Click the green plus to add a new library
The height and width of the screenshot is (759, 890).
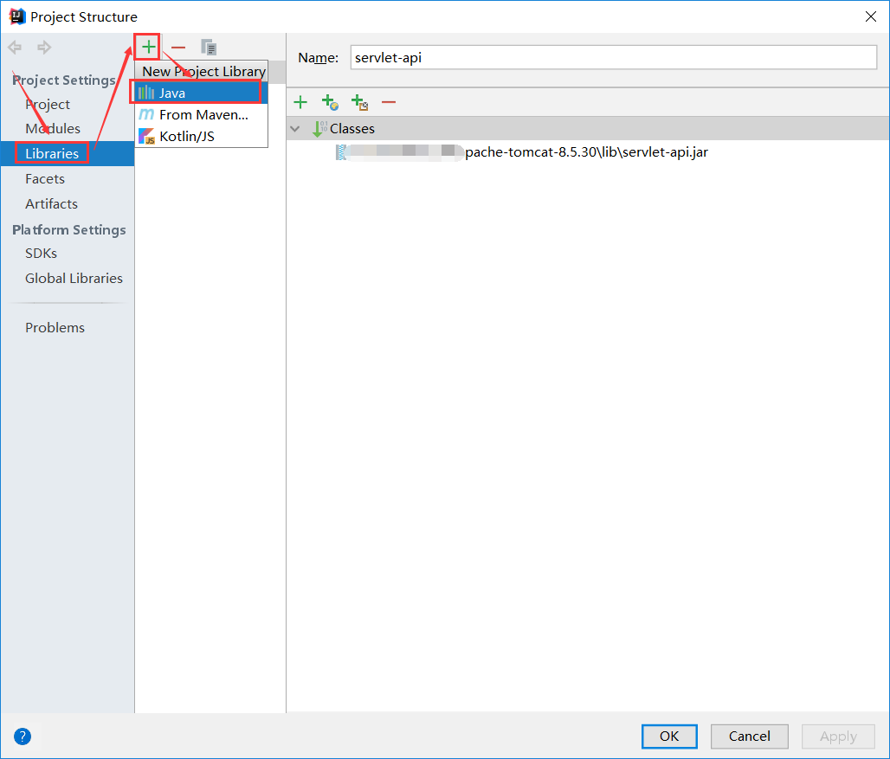point(147,47)
